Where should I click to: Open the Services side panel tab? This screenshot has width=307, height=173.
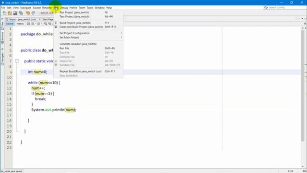[2, 38]
